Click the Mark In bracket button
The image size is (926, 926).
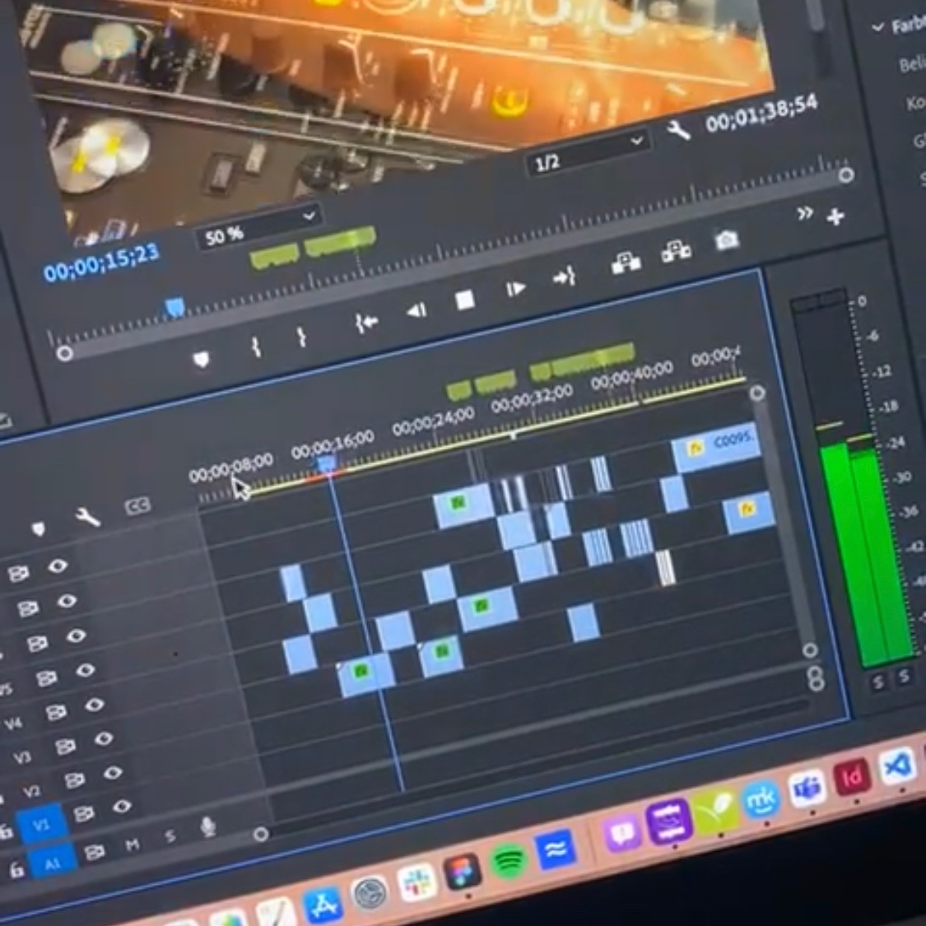tap(256, 346)
